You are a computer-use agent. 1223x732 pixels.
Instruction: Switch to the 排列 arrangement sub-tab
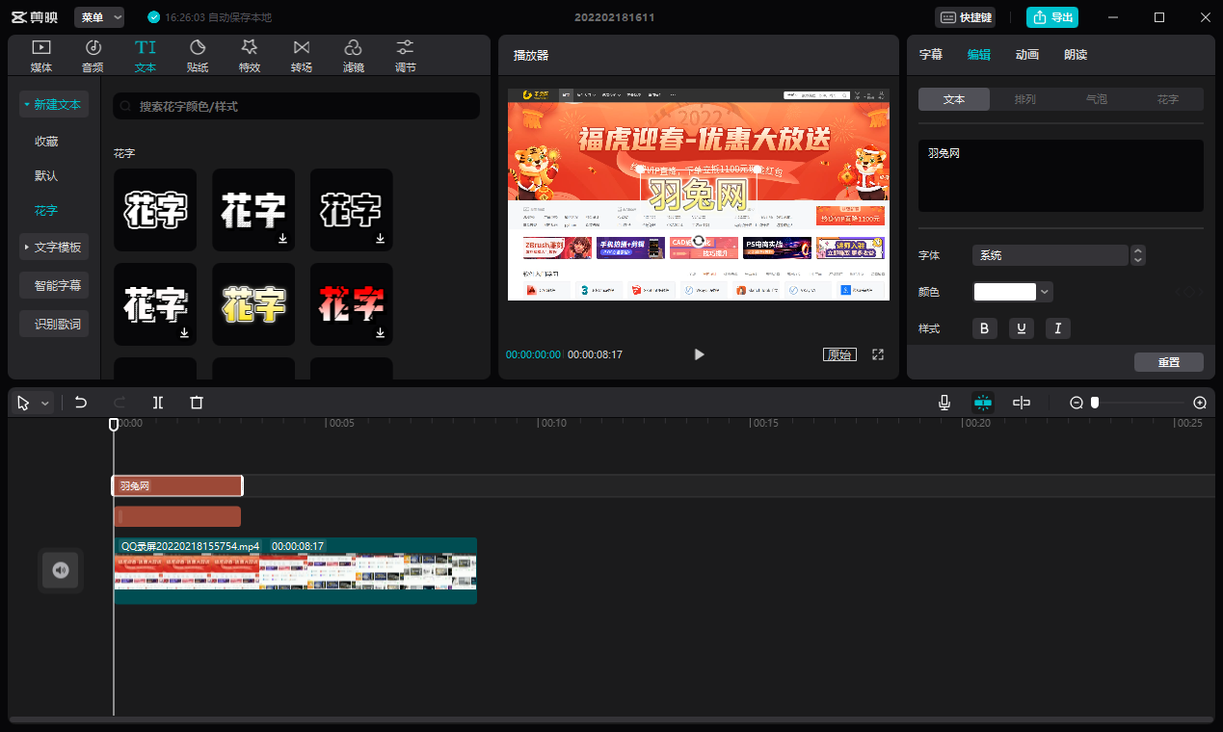[x=1025, y=99]
